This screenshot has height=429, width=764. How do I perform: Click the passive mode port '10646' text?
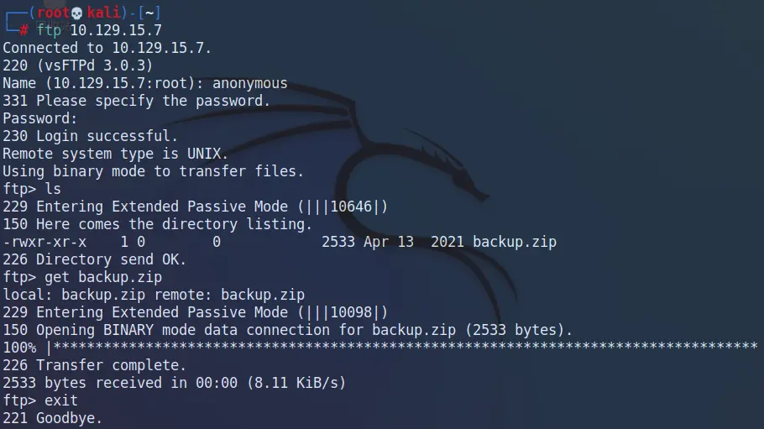(354, 207)
